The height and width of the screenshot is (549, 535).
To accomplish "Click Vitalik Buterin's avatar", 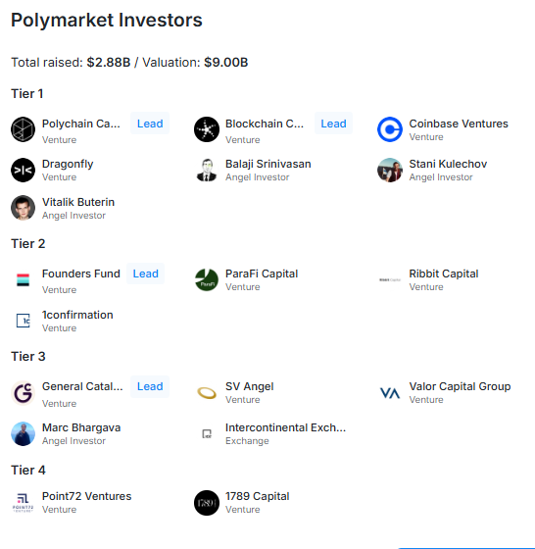I will (23, 208).
